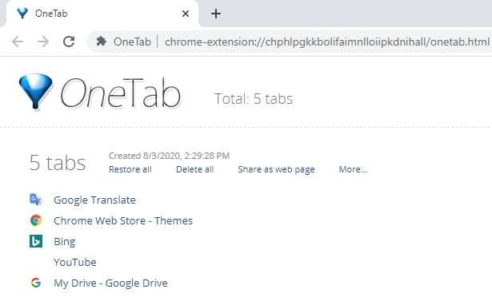Click the Google Drive favicon
This screenshot has height=305, width=492.
pyautogui.click(x=36, y=283)
